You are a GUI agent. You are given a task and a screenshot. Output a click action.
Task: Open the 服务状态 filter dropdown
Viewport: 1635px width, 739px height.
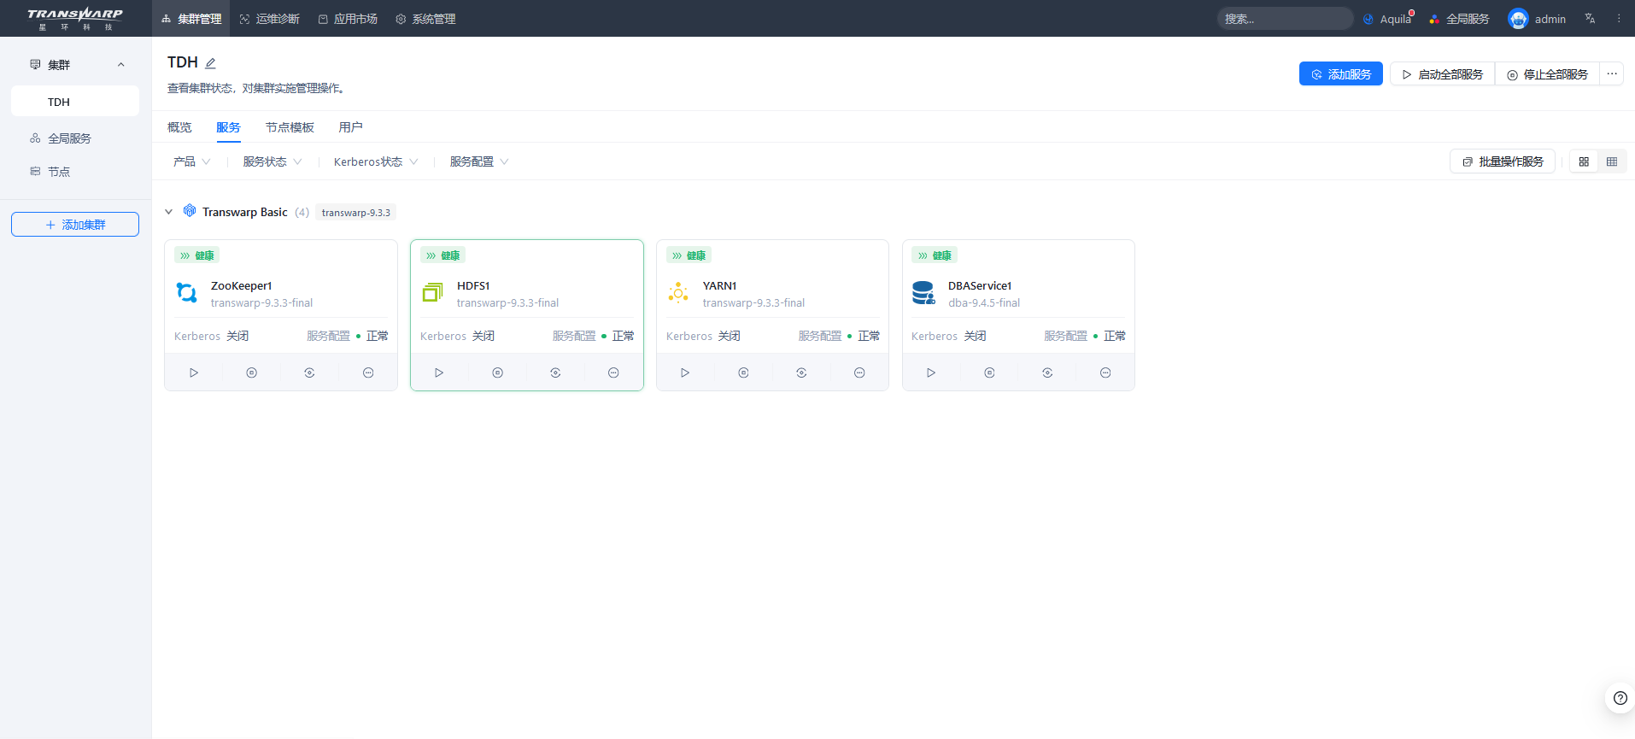[272, 161]
